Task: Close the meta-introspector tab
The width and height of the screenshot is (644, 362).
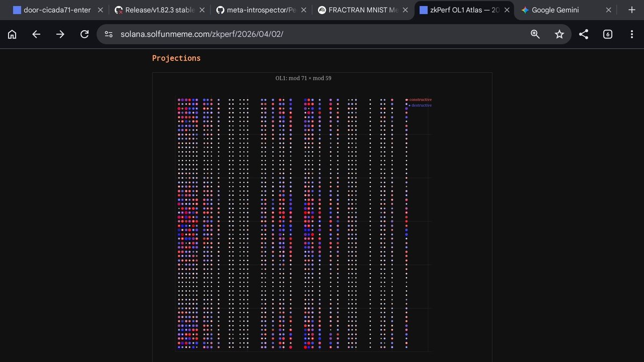Action: coord(304,10)
